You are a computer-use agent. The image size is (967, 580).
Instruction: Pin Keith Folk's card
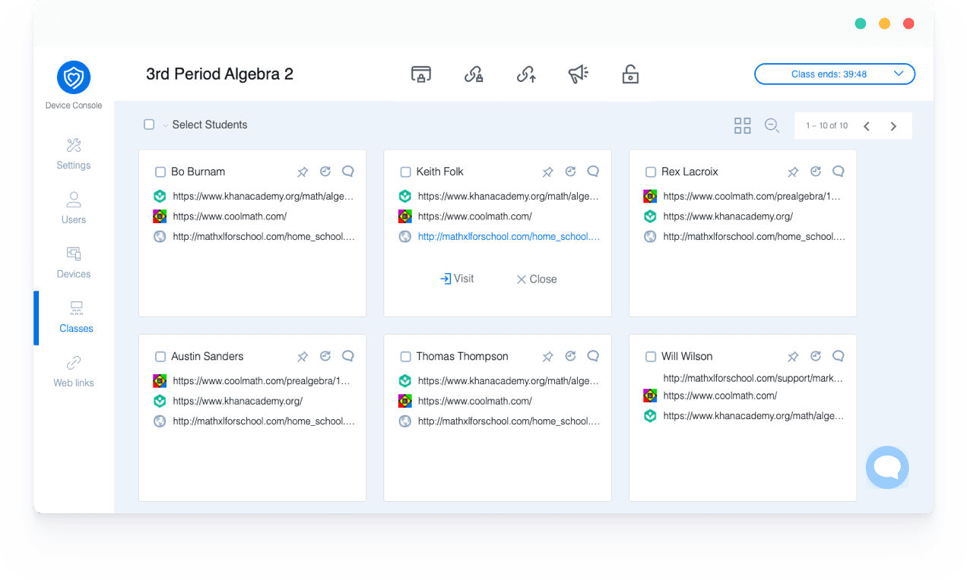tap(548, 172)
